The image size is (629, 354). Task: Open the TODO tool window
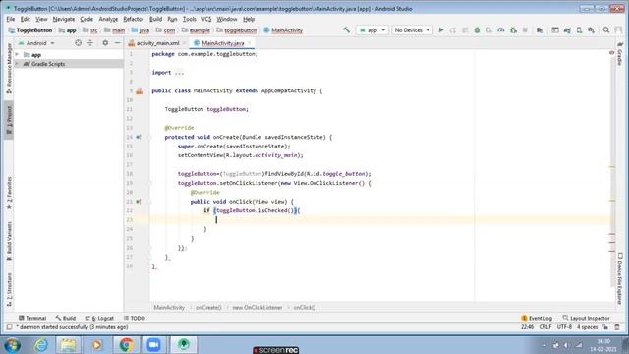[x=135, y=318]
